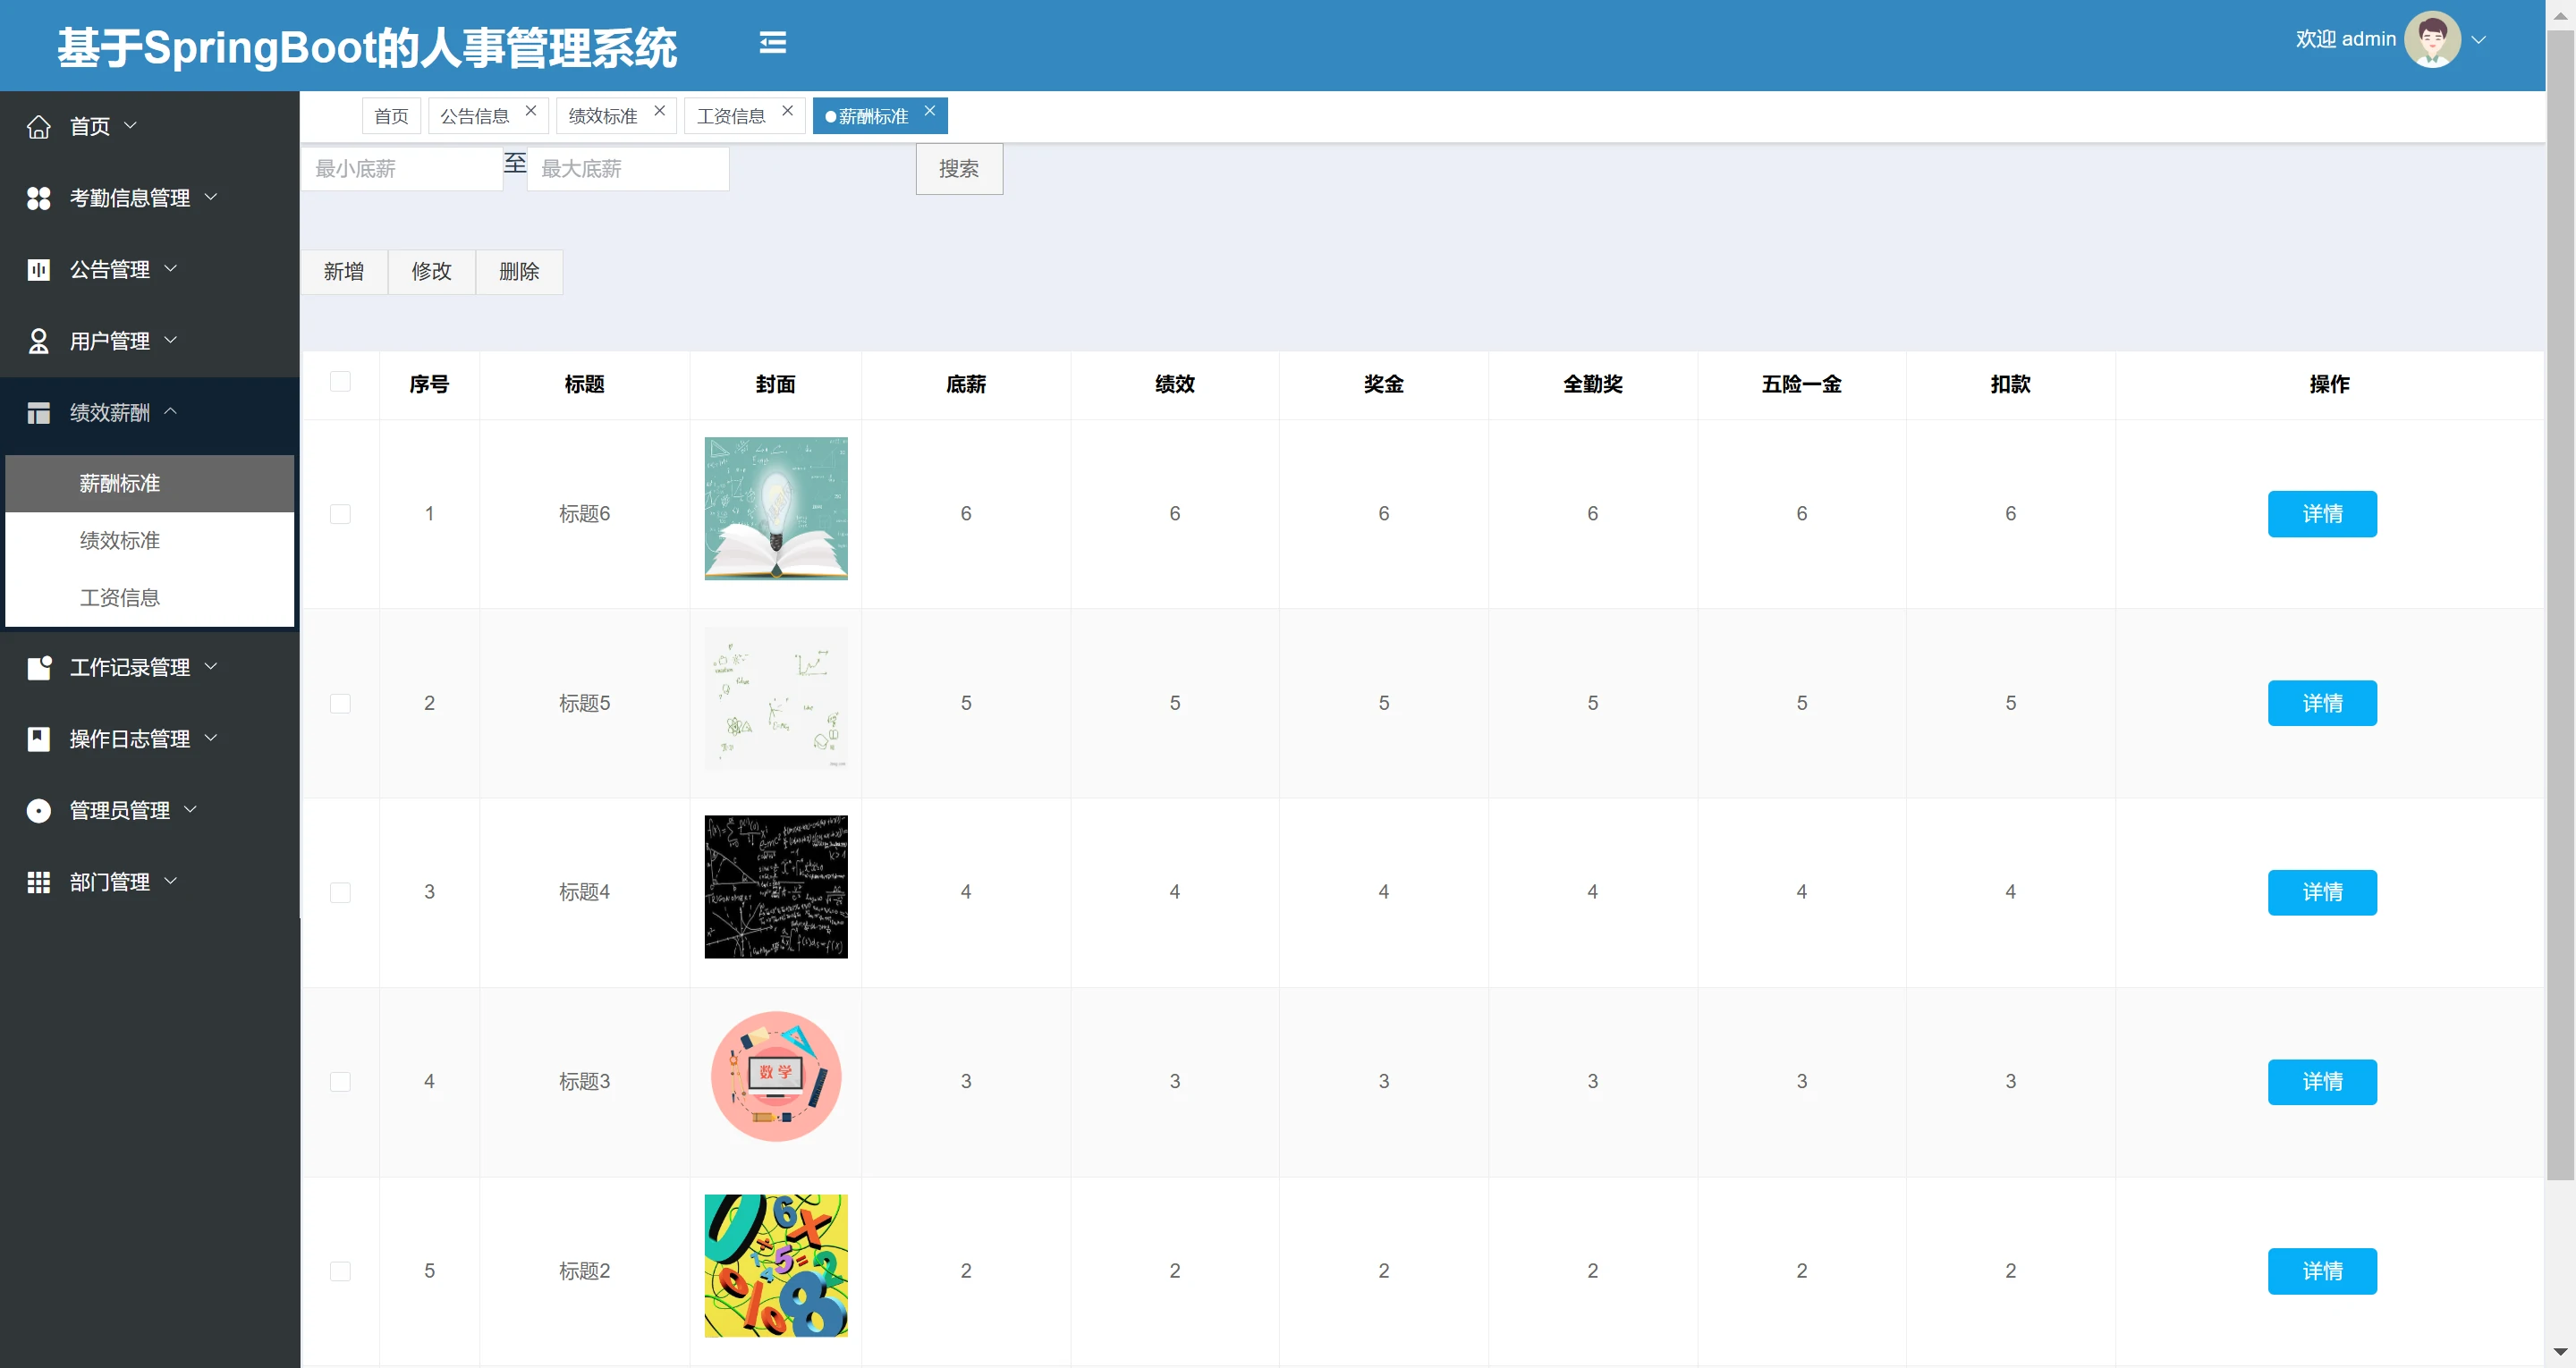Click the sidebar collapse hamburger icon

coord(772,42)
